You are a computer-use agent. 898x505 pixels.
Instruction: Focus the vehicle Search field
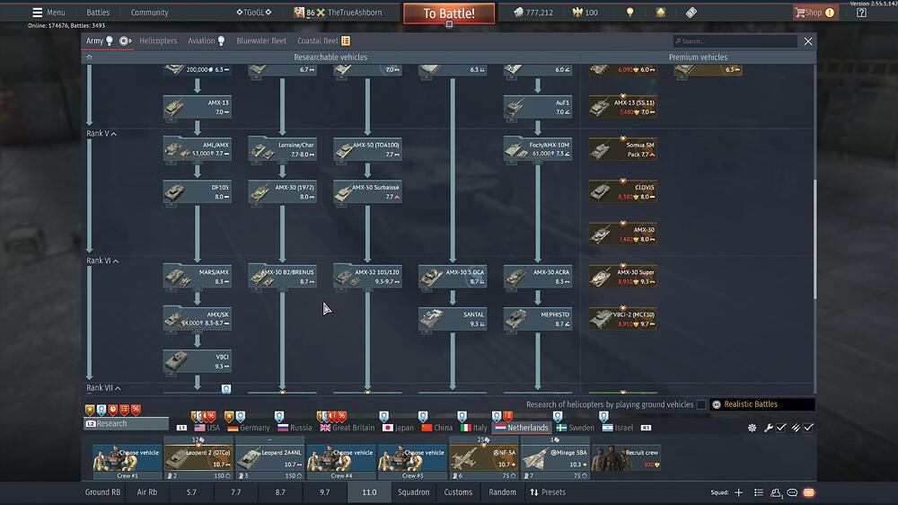(735, 41)
